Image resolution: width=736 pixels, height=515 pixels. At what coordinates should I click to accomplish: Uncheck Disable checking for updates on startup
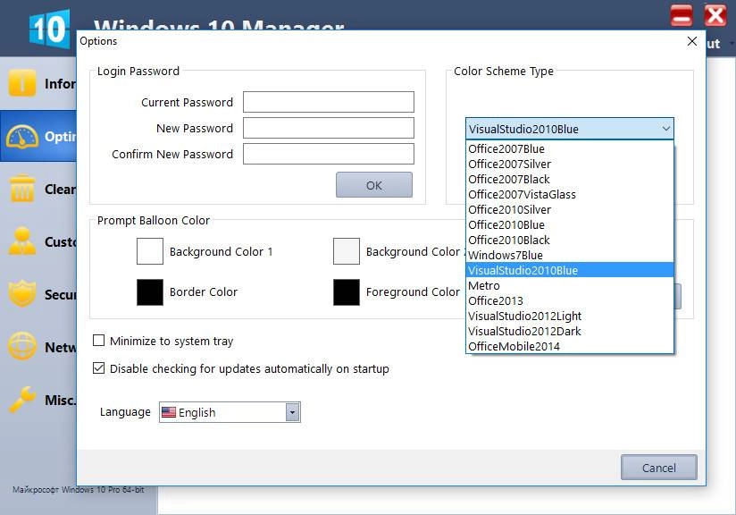[98, 368]
